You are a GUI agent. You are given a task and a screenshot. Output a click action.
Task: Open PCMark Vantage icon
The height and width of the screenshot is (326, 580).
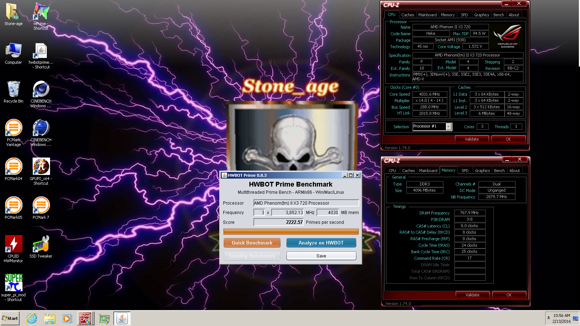point(13,133)
